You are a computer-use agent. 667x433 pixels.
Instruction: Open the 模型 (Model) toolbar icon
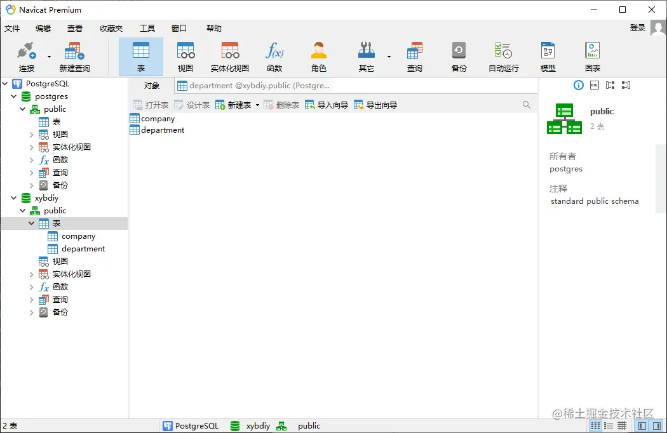tap(548, 57)
